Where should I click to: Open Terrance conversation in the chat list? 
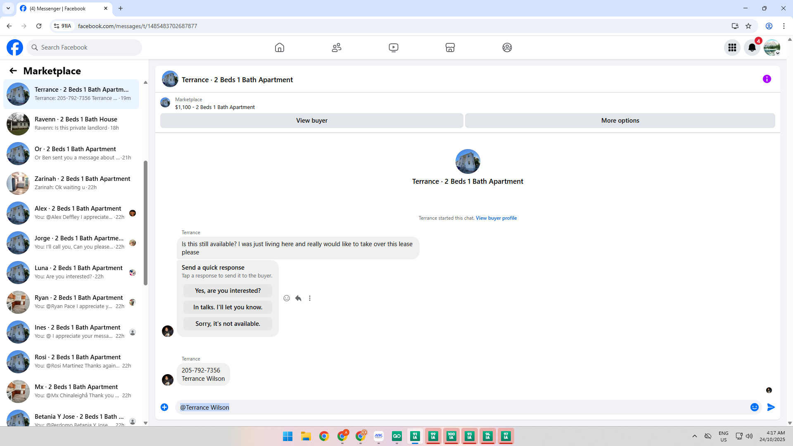click(71, 94)
